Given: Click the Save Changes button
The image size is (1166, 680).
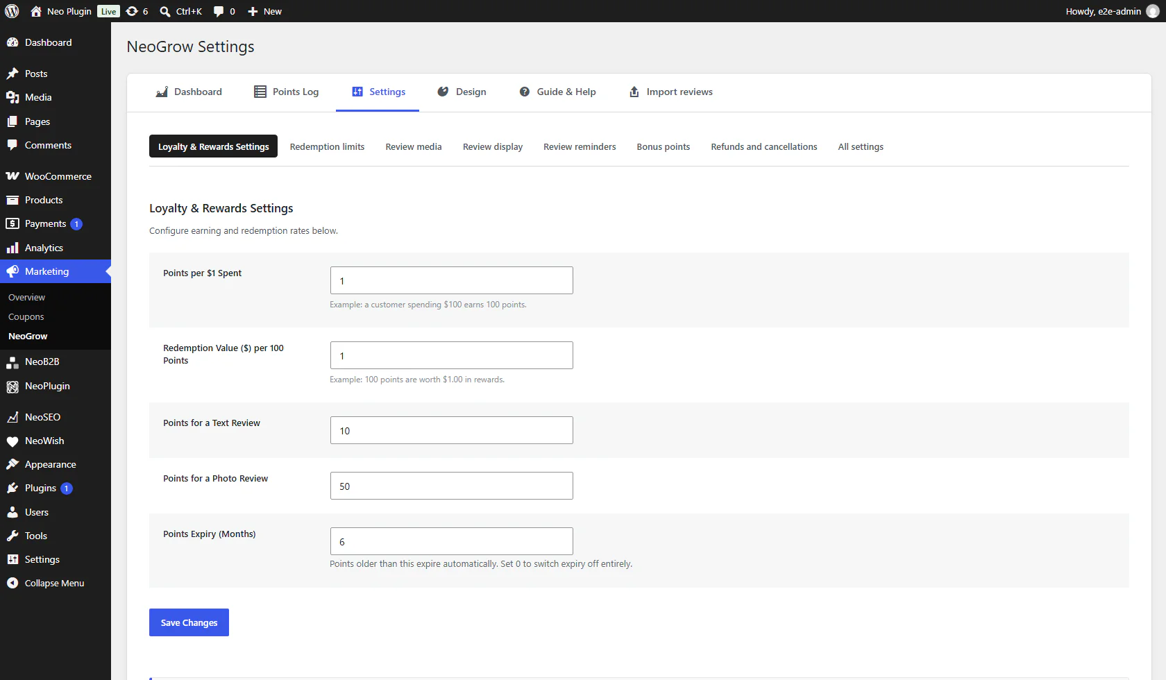Looking at the screenshot, I should click(189, 622).
